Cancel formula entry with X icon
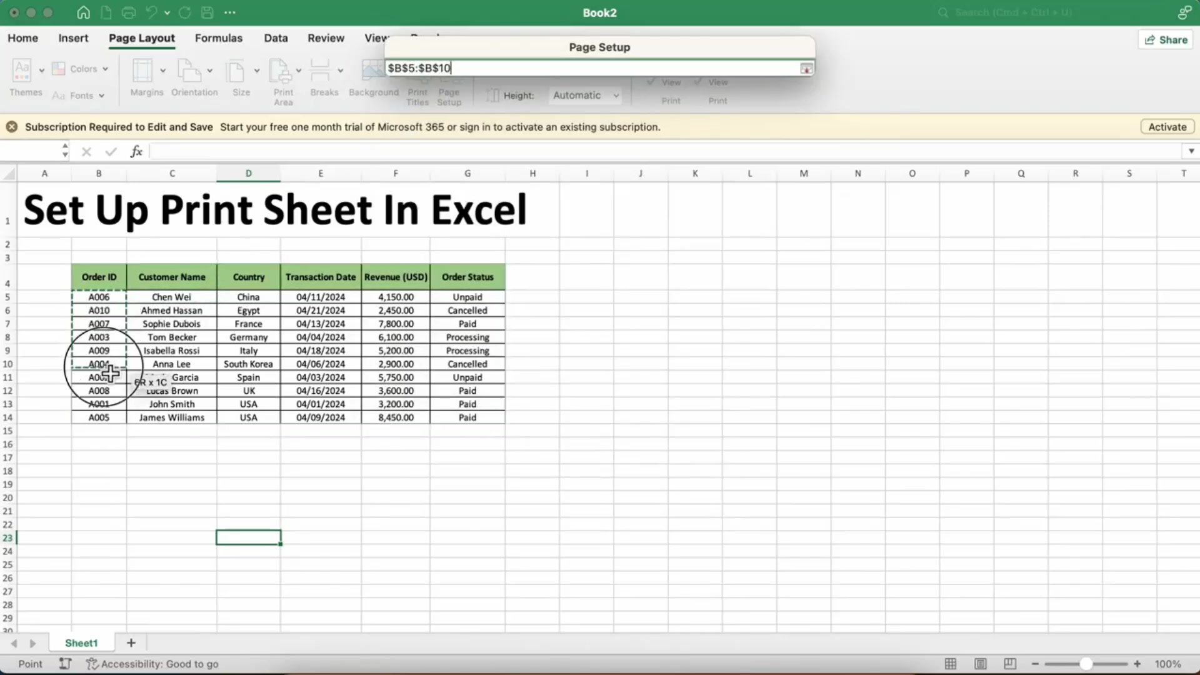Image resolution: width=1200 pixels, height=675 pixels. tap(86, 151)
